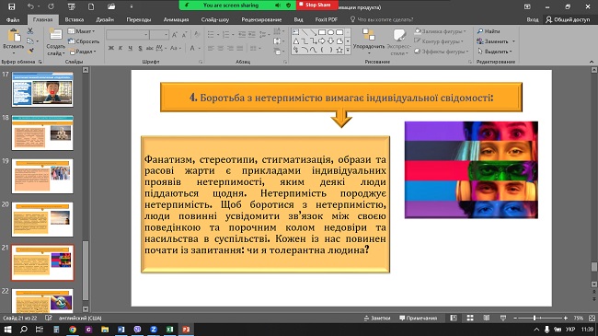This screenshot has width=598, height=336.
Task: Toggle italic К formatting
Action: click(x=121, y=48)
